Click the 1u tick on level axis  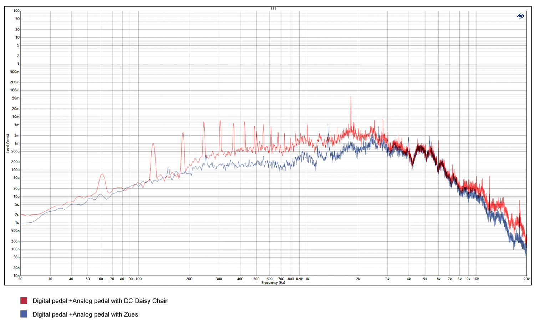tap(17, 223)
